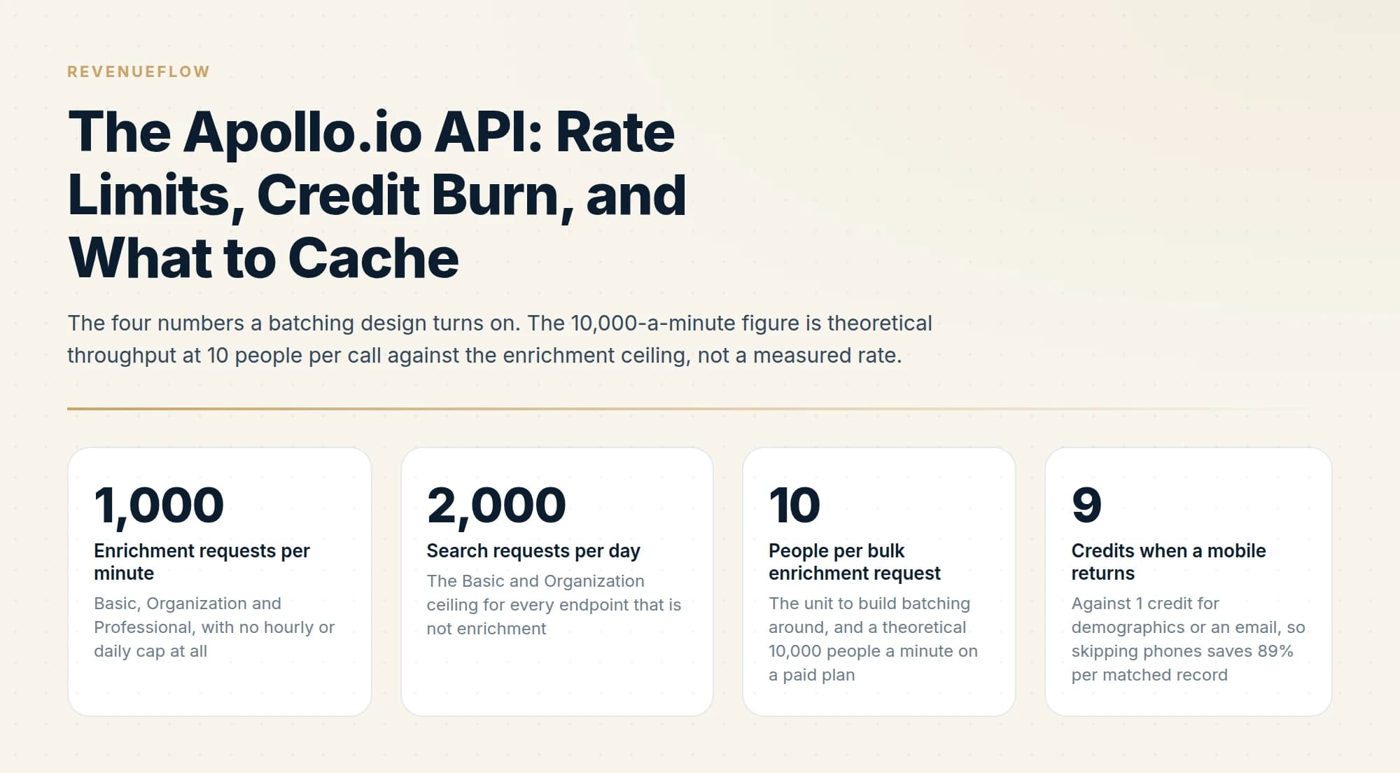Click the REVENUEFLOW brand label

coord(139,71)
